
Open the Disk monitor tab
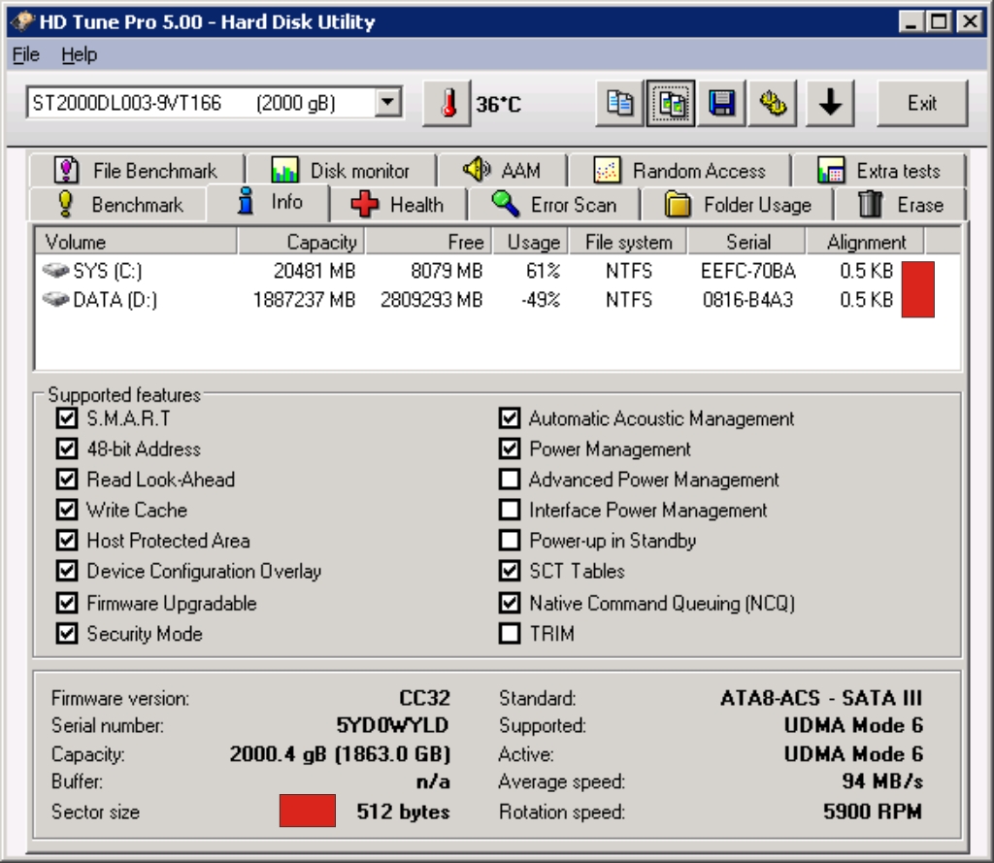tap(341, 170)
